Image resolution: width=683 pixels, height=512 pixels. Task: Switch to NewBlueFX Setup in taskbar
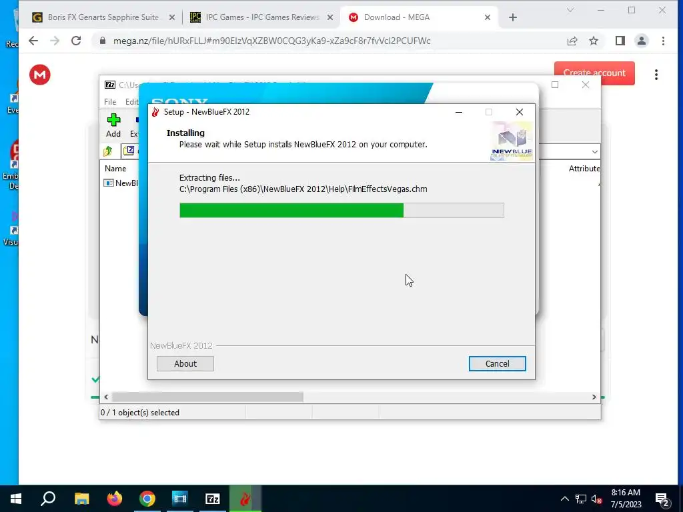(245, 499)
